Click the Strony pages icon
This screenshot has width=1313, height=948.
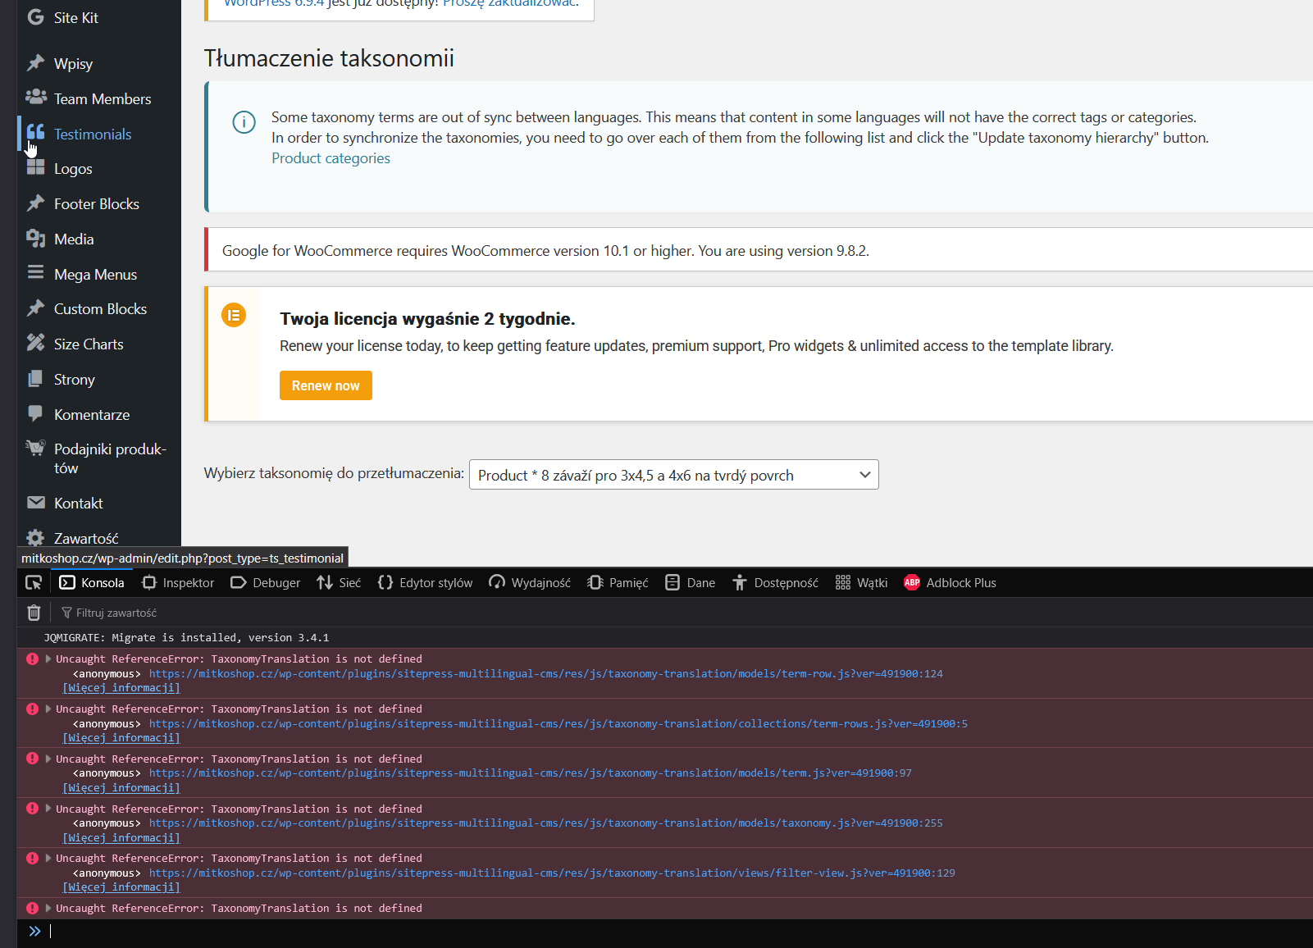click(35, 378)
